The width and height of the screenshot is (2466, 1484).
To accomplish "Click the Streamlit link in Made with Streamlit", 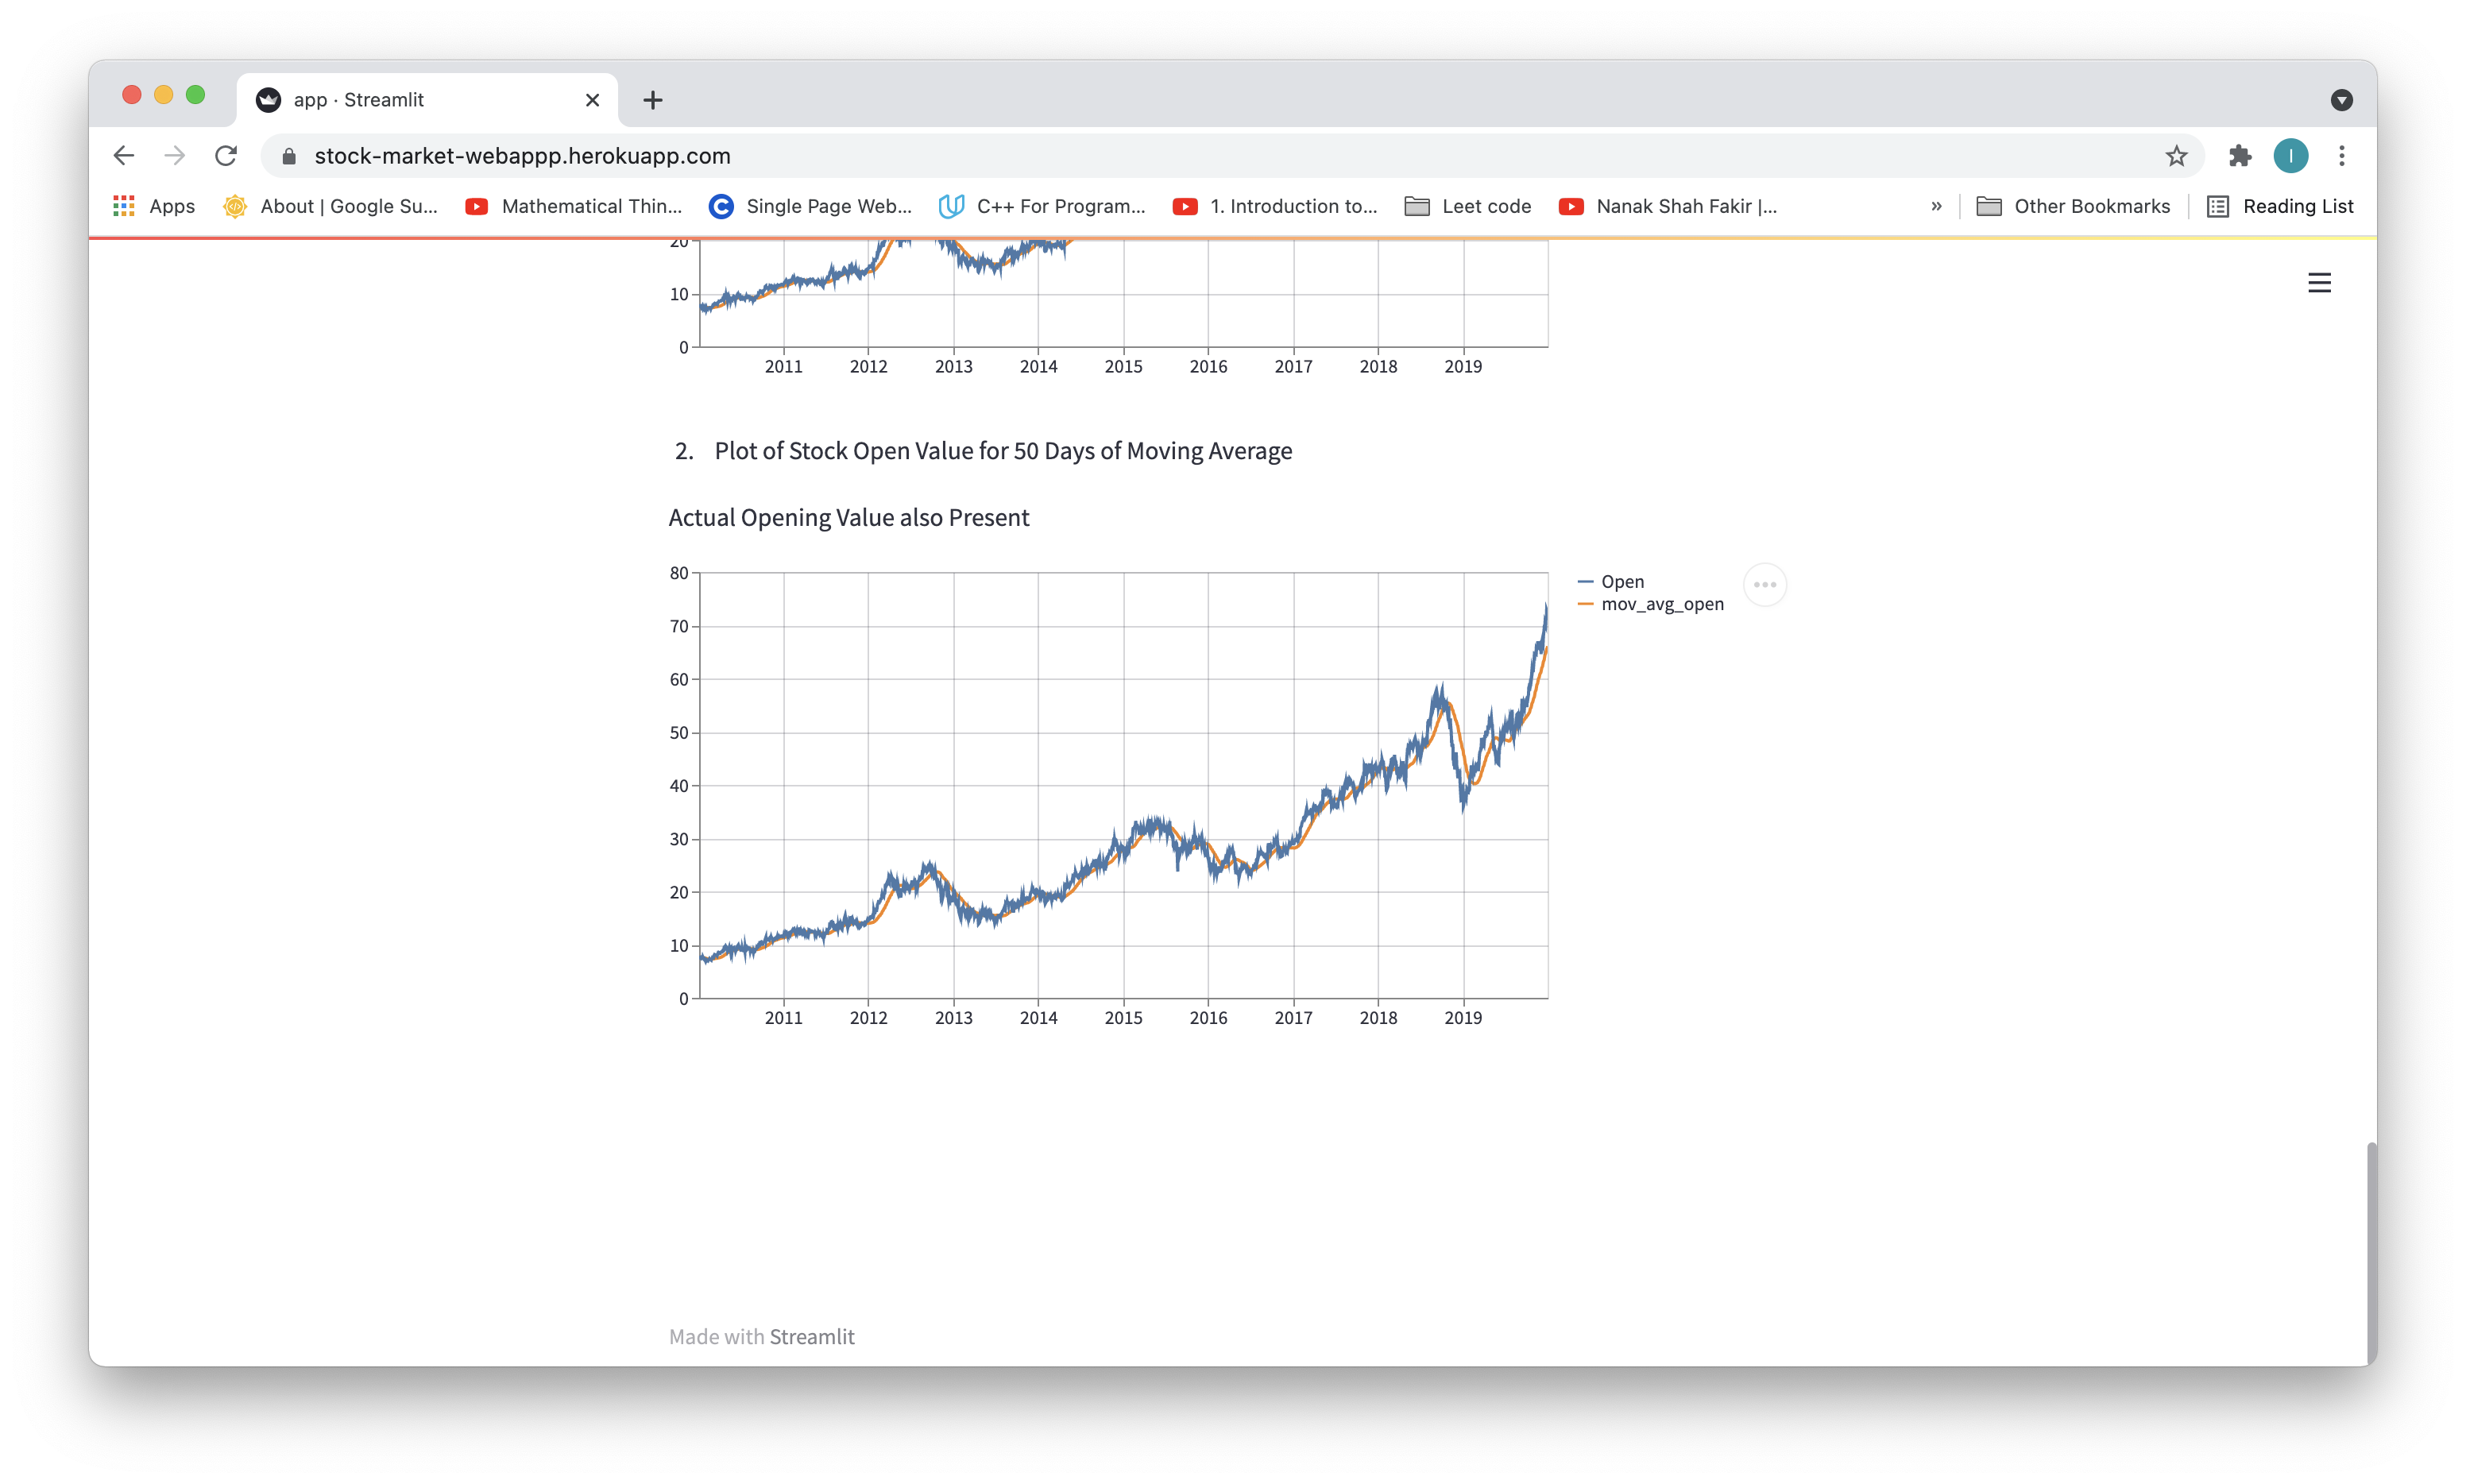I will coord(812,1336).
